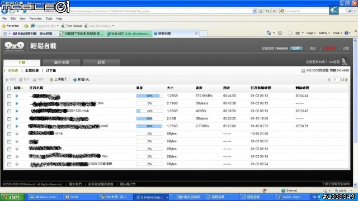The image size is (358, 201).
Task: Click the 新增URL plus icon
Action: point(74,79)
